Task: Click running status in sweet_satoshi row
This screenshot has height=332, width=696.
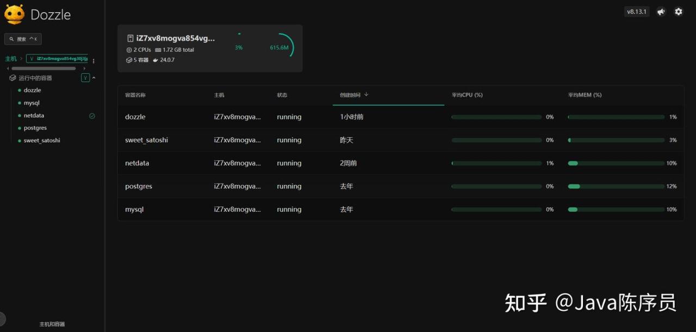Action: coord(289,140)
